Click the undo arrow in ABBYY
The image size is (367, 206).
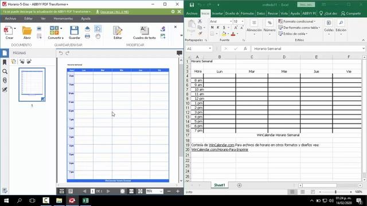pos(61,53)
